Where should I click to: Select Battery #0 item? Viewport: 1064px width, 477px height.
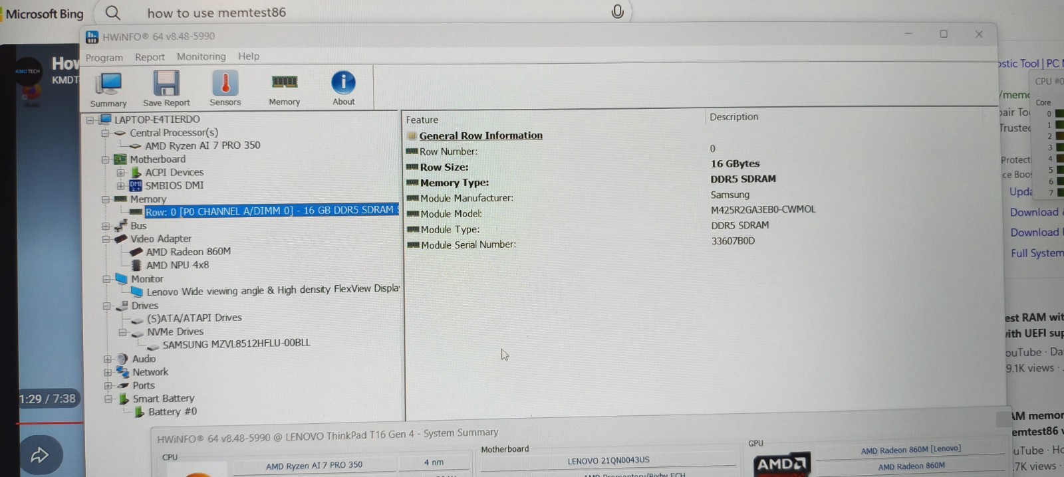click(x=173, y=412)
